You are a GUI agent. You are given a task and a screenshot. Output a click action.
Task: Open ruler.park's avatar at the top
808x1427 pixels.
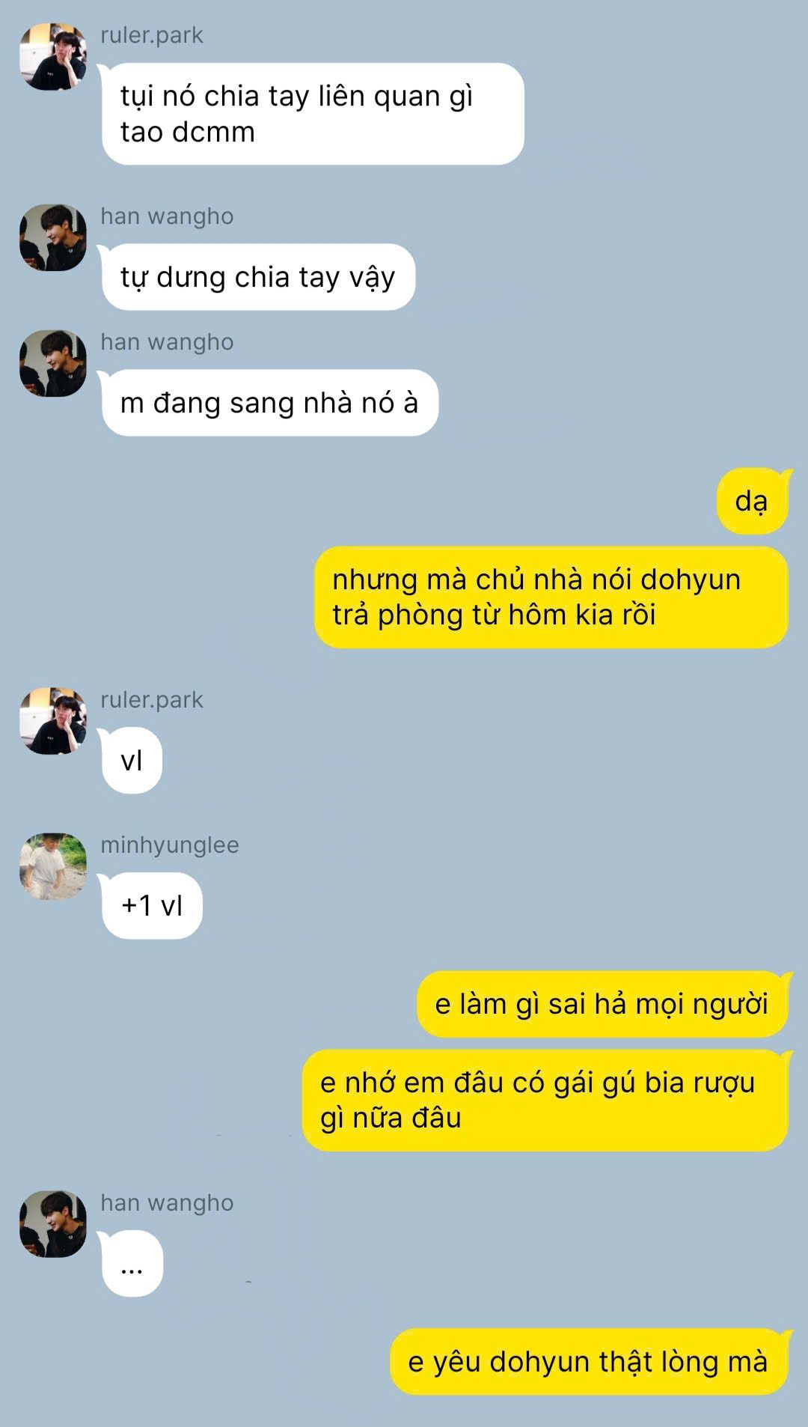click(x=53, y=57)
